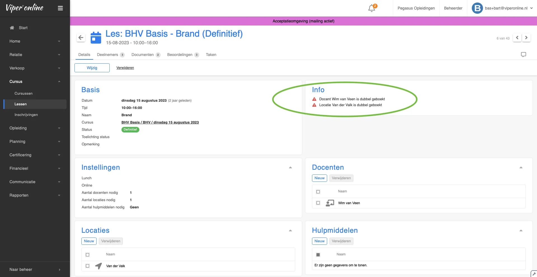Open the Beoordelingen tab

pos(180,55)
